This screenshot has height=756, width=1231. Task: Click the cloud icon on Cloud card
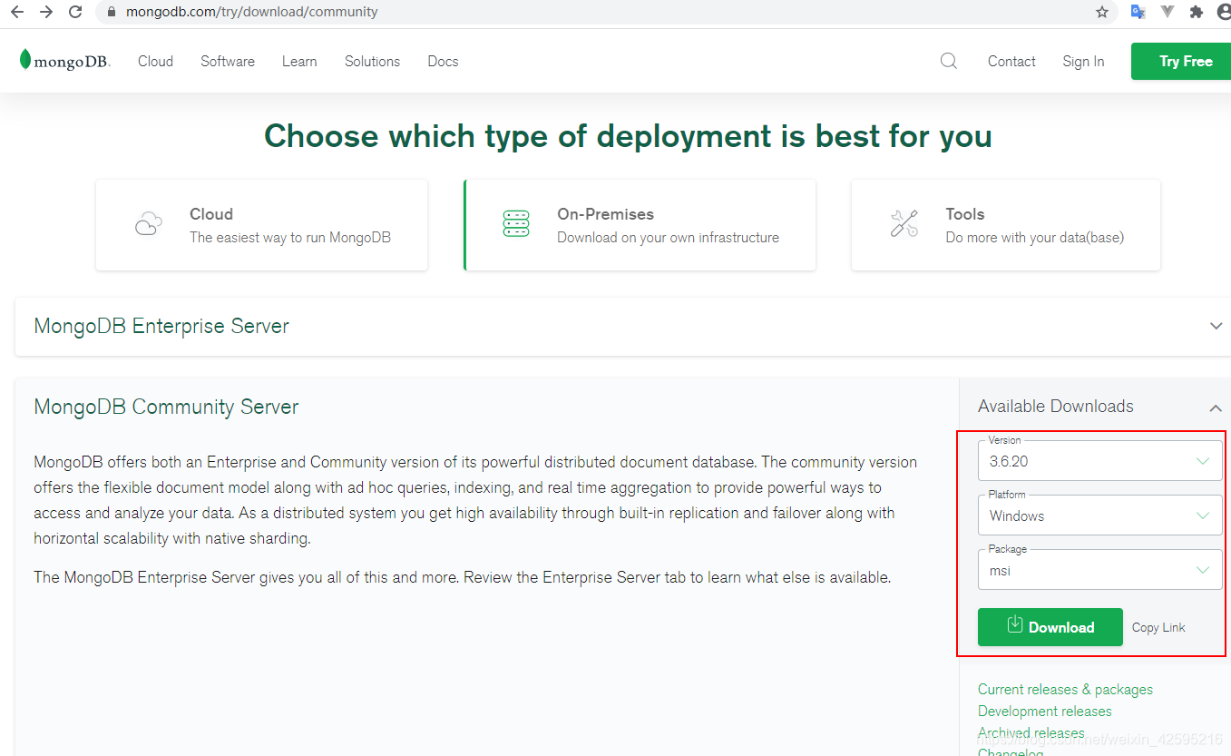(x=149, y=223)
